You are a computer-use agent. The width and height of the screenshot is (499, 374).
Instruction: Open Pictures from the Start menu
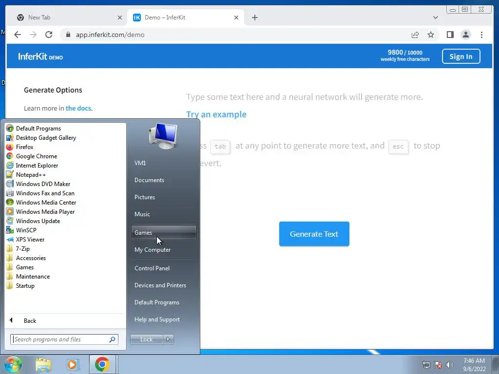(x=144, y=197)
